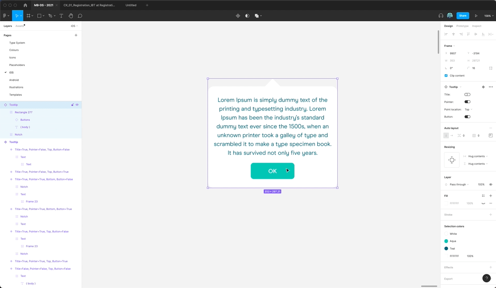Uncheck the Clip content checkbox
The height and width of the screenshot is (288, 496).
[x=446, y=76]
